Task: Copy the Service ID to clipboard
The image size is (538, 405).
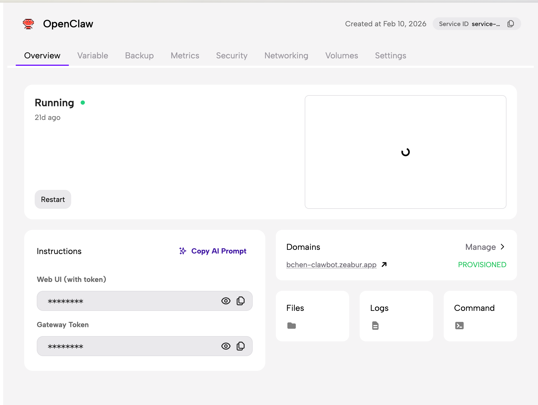Action: pyautogui.click(x=510, y=24)
